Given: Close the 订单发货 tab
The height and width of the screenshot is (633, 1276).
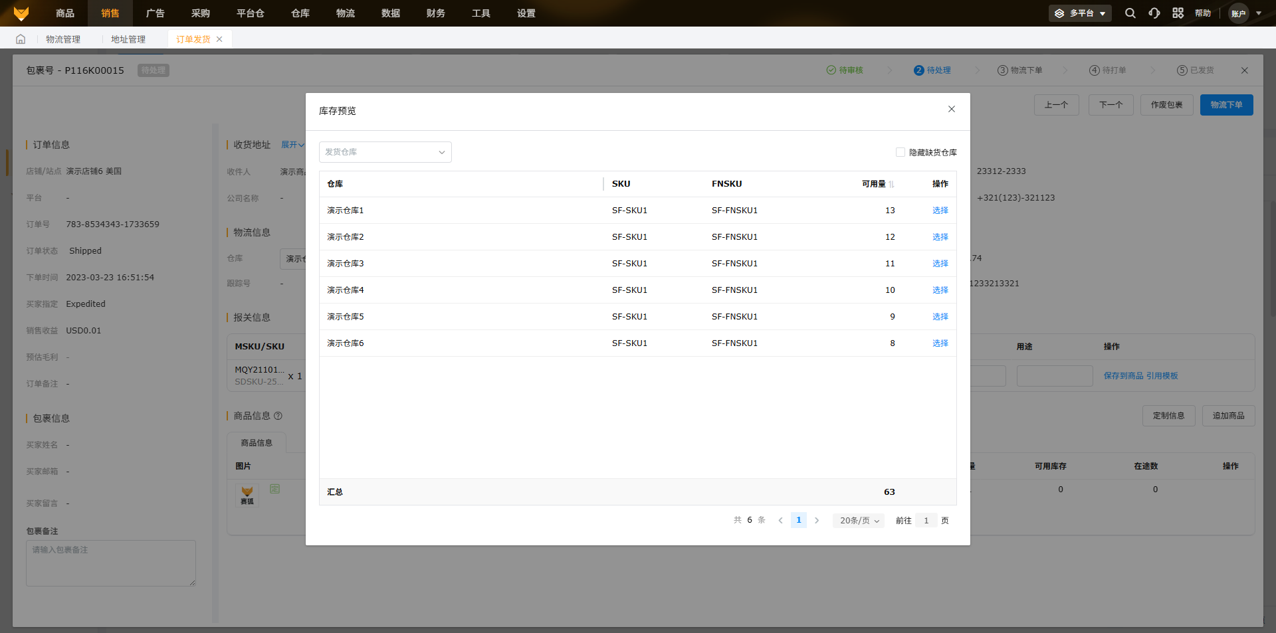Looking at the screenshot, I should (219, 39).
